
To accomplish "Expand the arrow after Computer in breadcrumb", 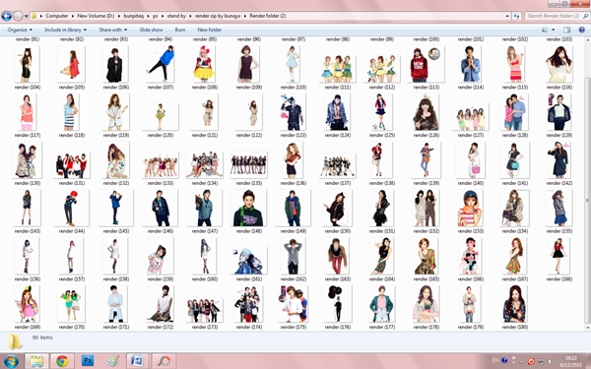I will coord(73,16).
